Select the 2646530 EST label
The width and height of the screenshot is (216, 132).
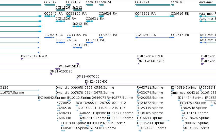coord(64,108)
